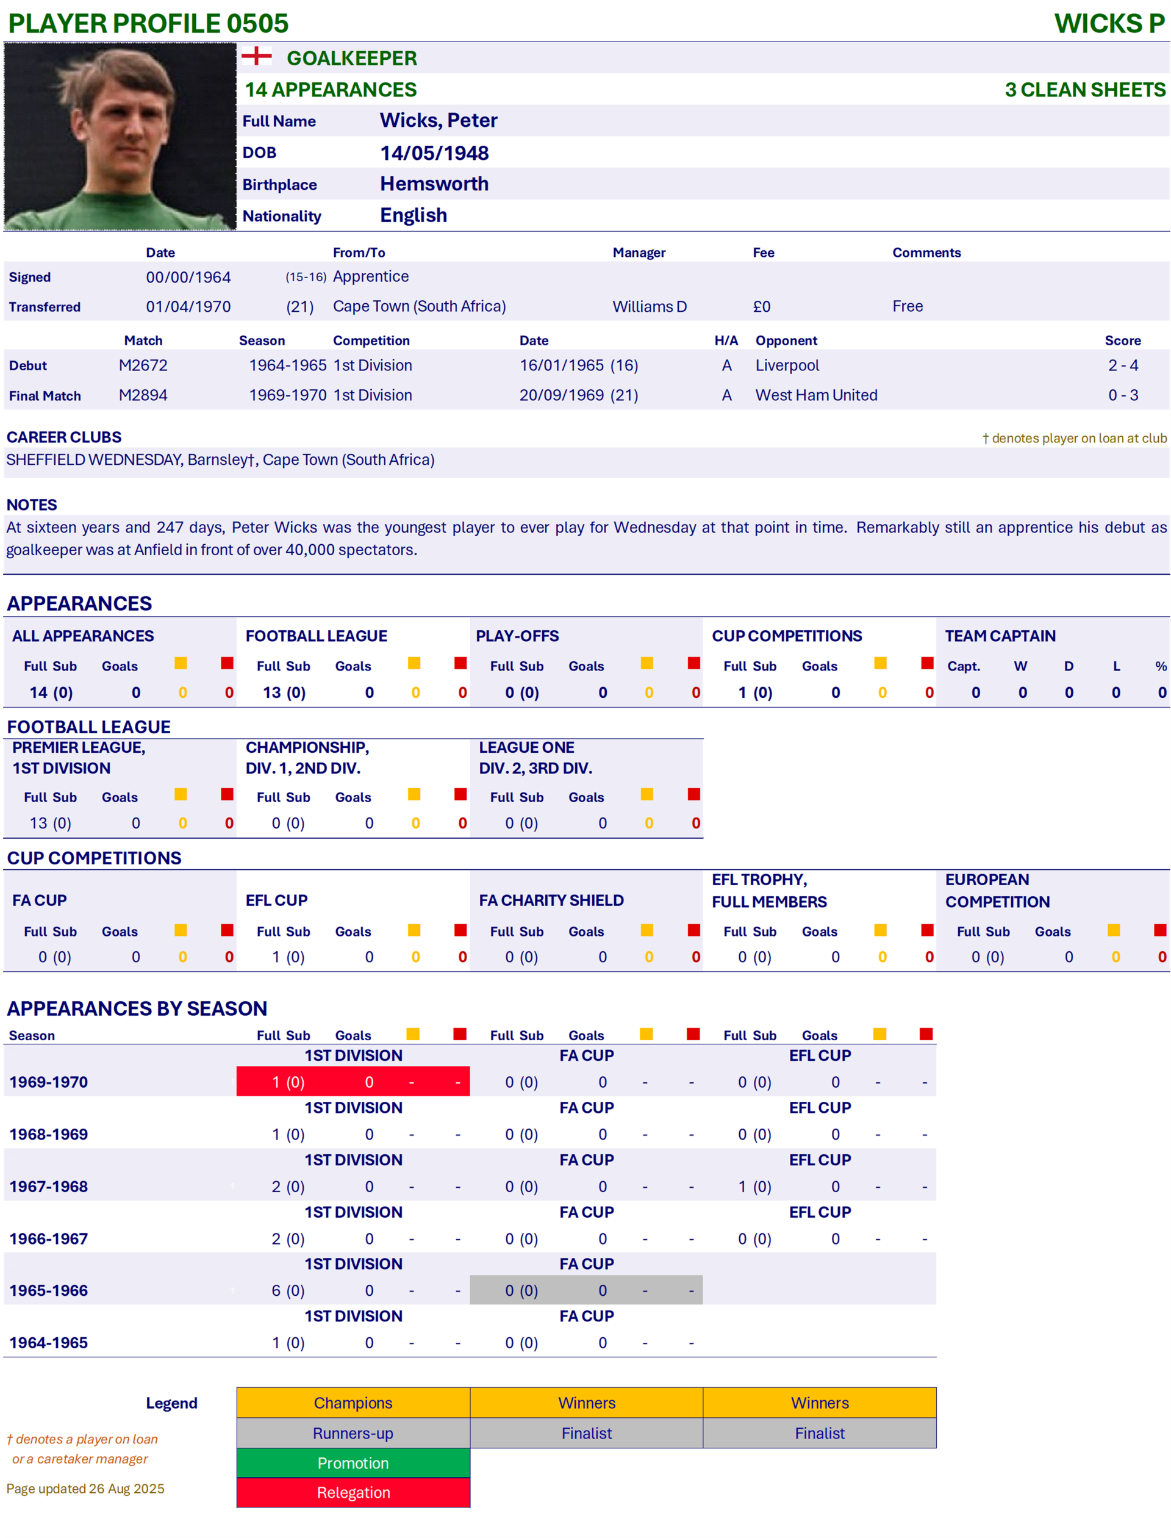Click yellow card icon under EFL CUP section
The image size is (1171, 1538).
[x=414, y=930]
